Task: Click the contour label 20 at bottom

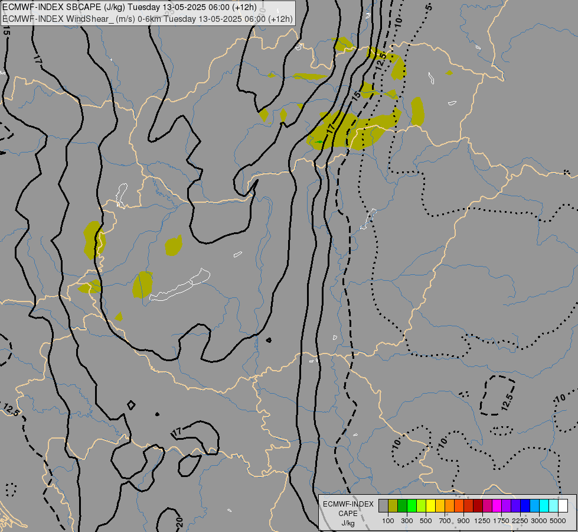Action: pyautogui.click(x=179, y=521)
